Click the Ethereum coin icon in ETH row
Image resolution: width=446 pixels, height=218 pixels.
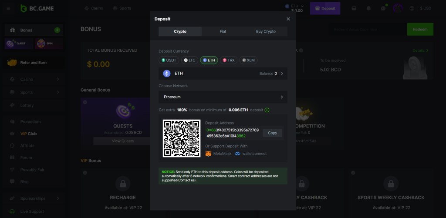click(x=167, y=74)
